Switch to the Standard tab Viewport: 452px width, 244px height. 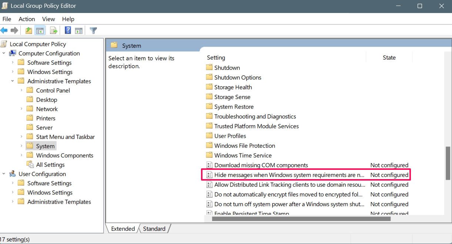[x=154, y=229]
